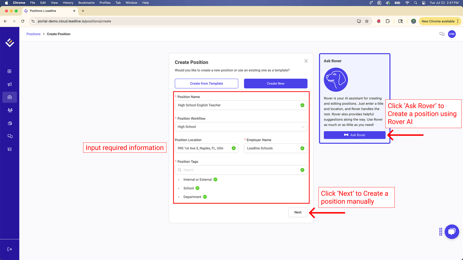
Task: Click the Position Name input field
Action: [x=241, y=105]
